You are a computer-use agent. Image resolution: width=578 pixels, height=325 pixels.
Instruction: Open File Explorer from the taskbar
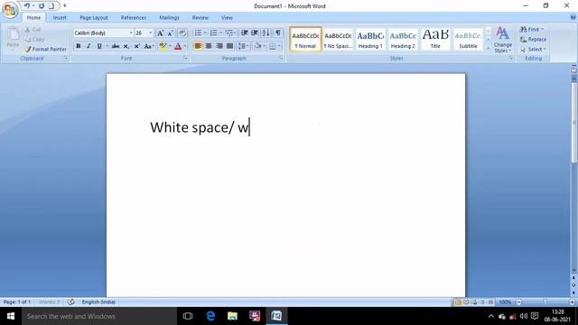232,316
